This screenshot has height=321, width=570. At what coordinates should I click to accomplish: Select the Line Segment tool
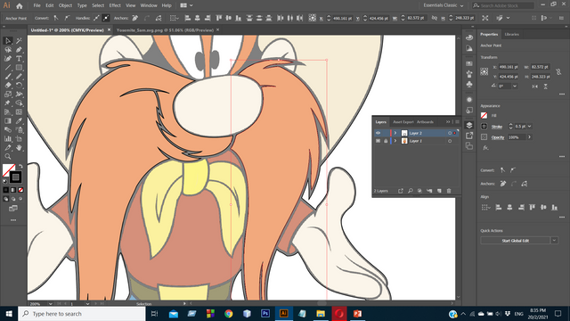point(8,68)
